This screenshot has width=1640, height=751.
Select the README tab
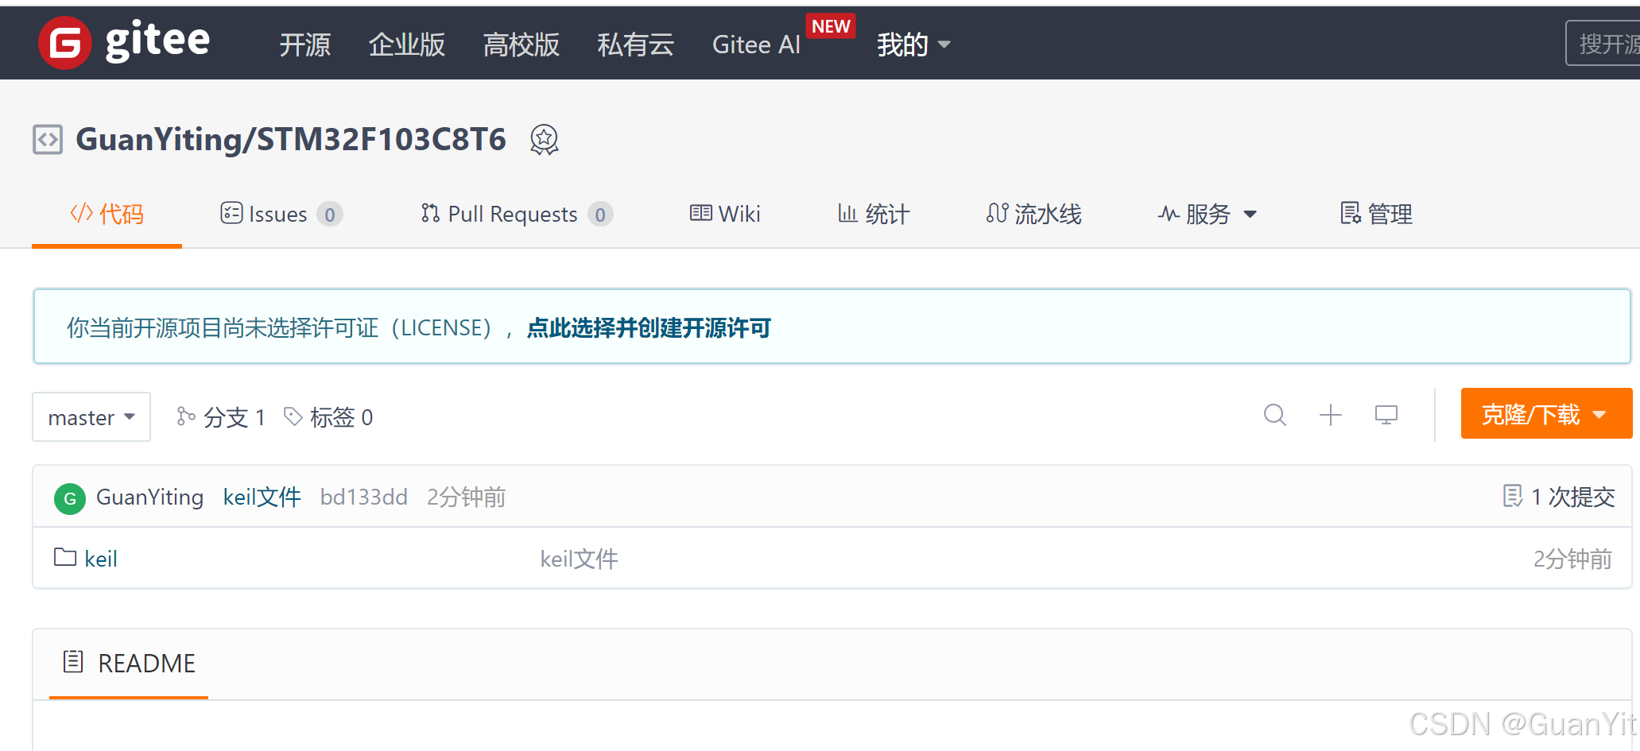(129, 663)
